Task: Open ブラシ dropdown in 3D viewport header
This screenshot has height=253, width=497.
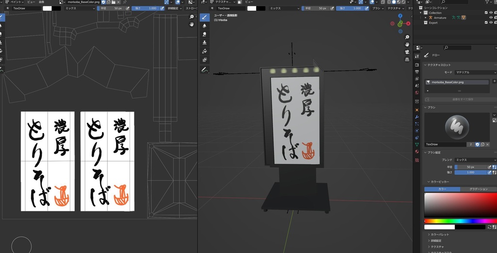Action: point(378,8)
